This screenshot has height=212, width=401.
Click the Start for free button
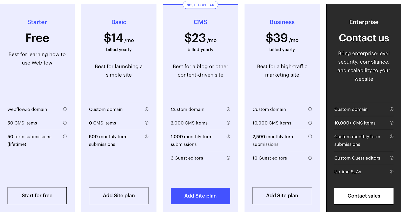37,196
